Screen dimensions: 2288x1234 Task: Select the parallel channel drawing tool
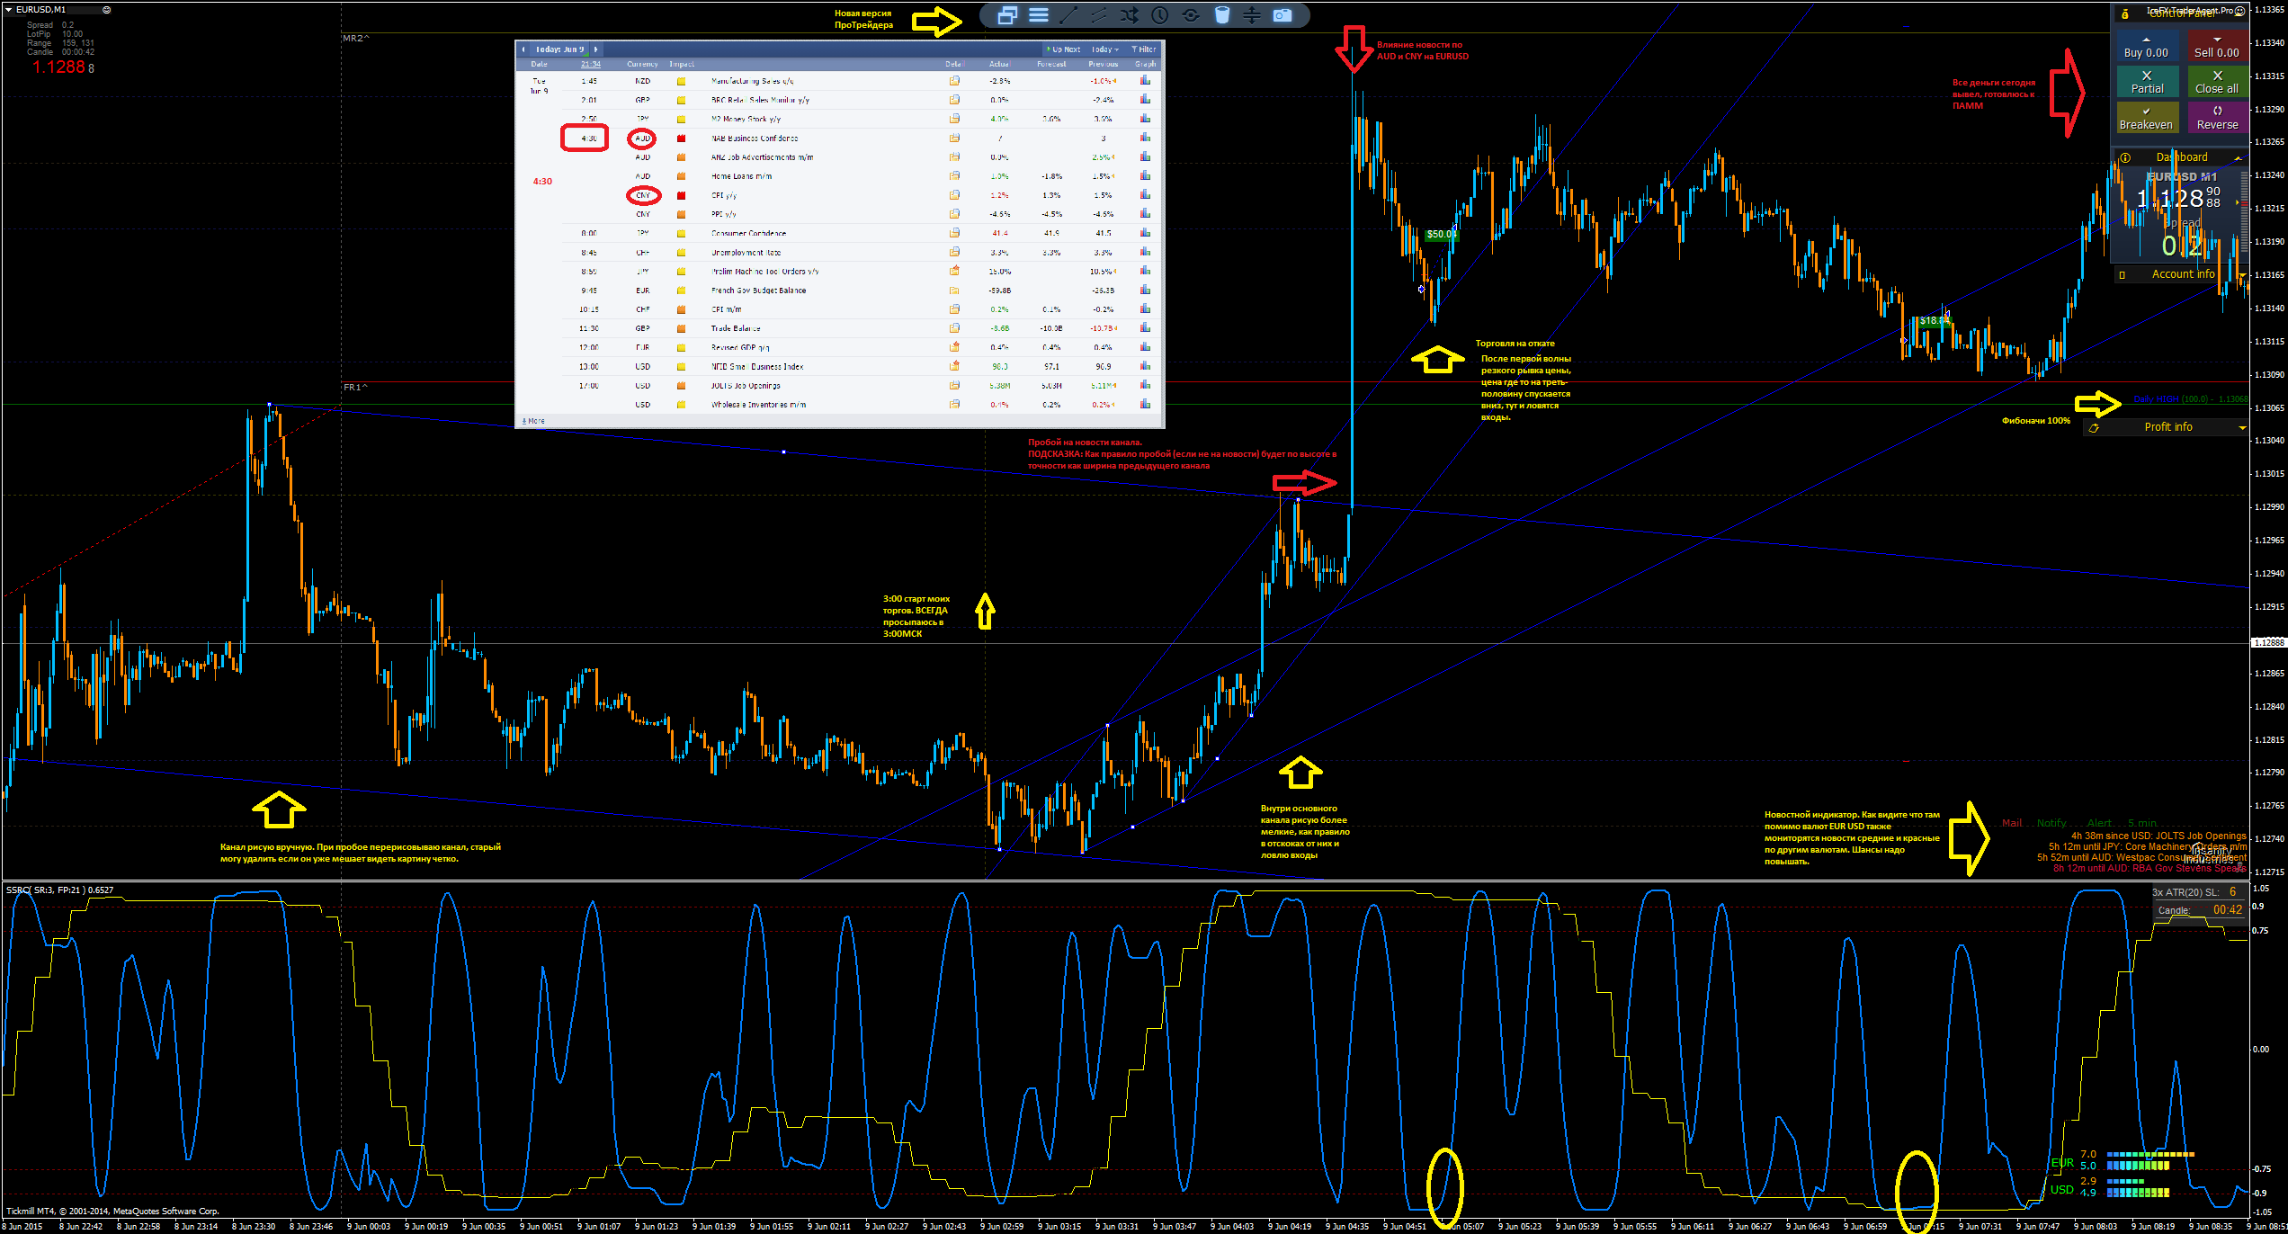pos(1099,15)
